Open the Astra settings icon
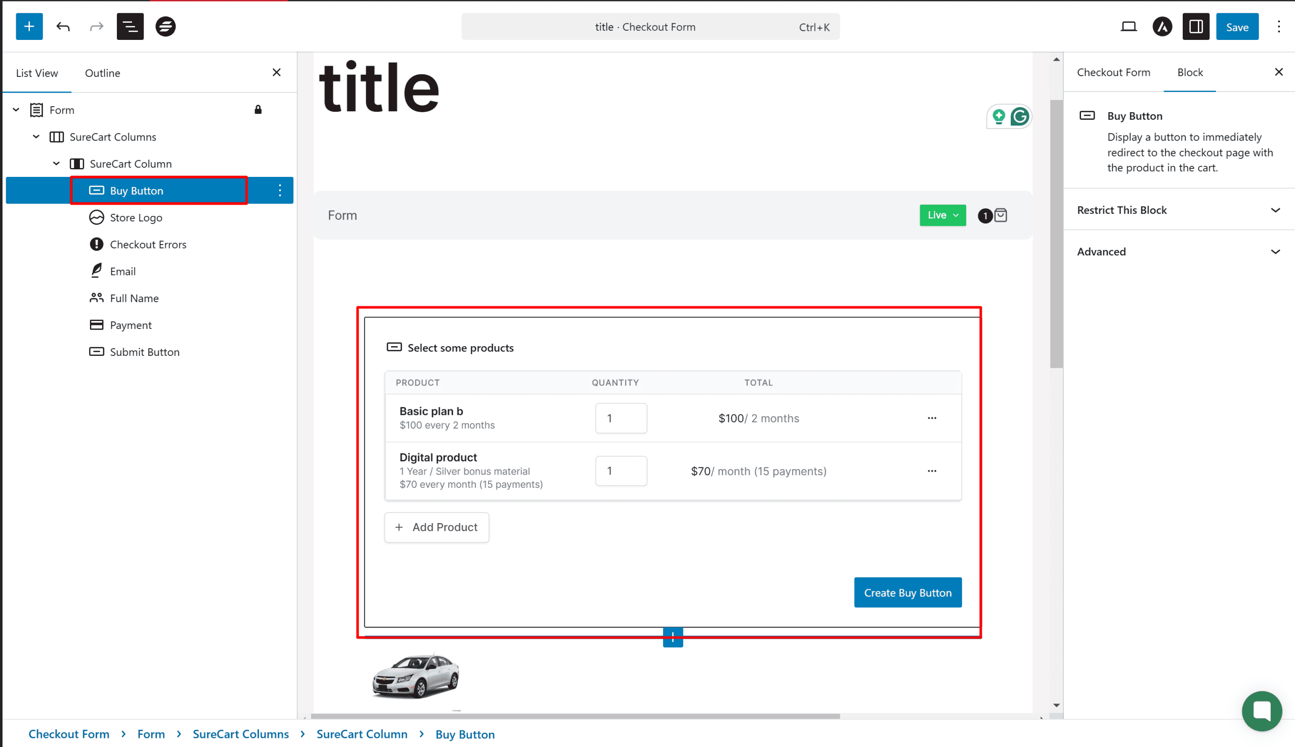The image size is (1295, 747). coord(1162,27)
